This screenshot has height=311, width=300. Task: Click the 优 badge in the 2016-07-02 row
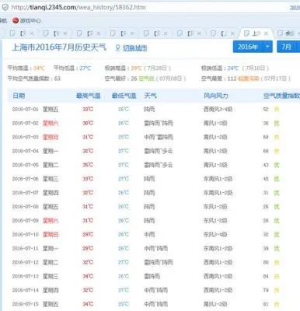pyautogui.click(x=277, y=123)
